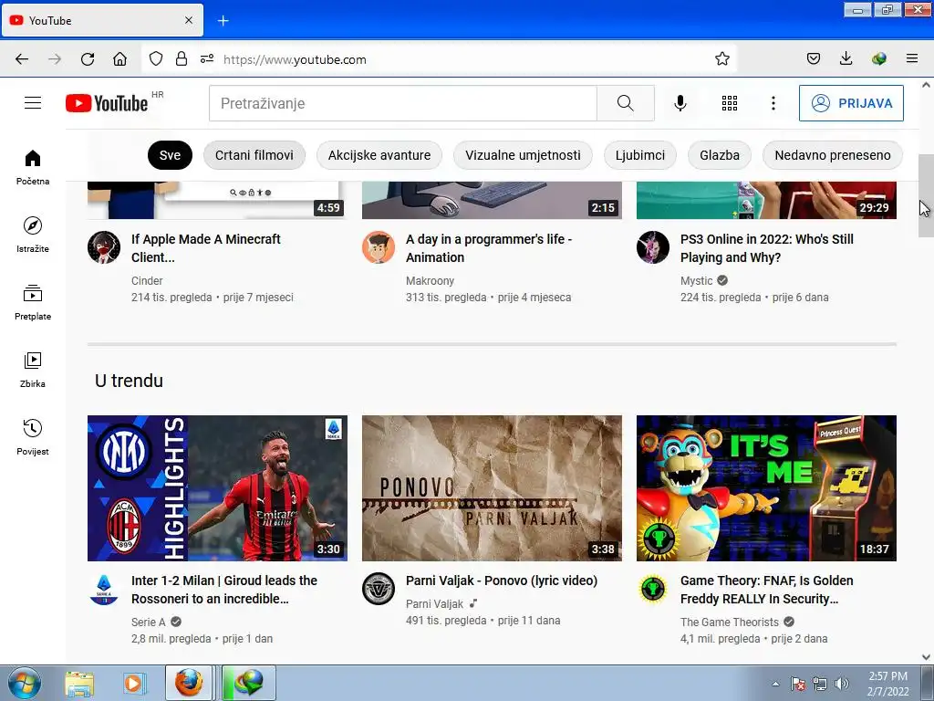The height and width of the screenshot is (701, 934).
Task: Filter by Glazba chip
Action: 720,155
